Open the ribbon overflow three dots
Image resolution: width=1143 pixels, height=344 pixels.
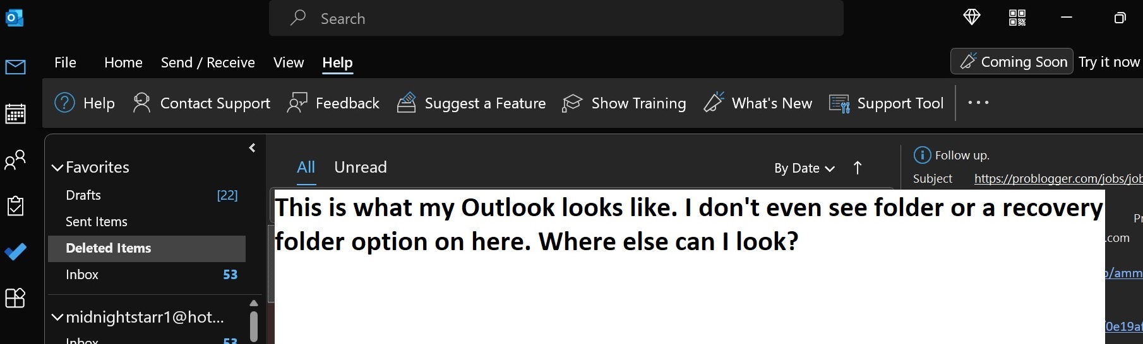click(978, 103)
